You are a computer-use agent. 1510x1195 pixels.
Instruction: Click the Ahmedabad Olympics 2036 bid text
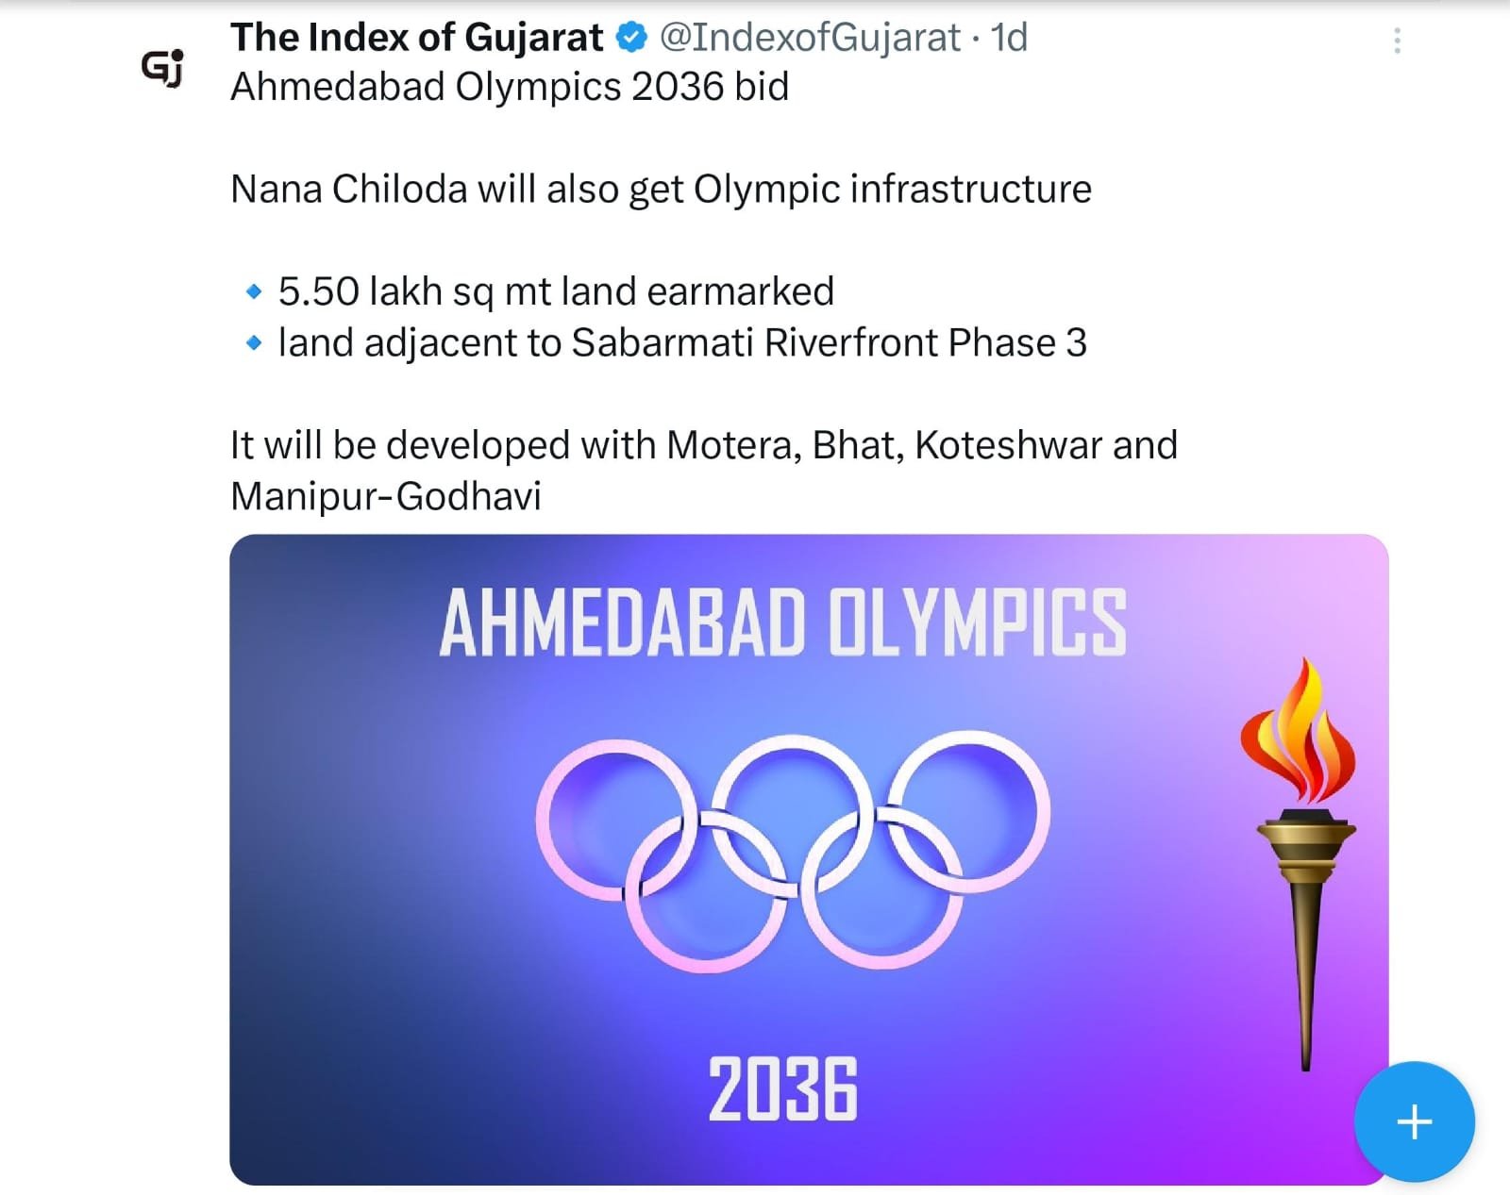click(x=510, y=87)
